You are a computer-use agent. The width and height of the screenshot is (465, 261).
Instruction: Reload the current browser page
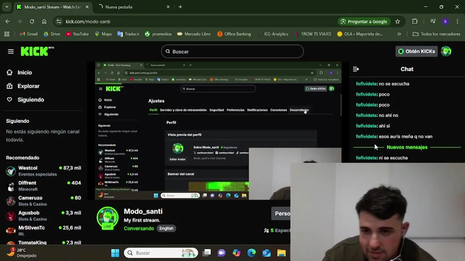pyautogui.click(x=32, y=21)
